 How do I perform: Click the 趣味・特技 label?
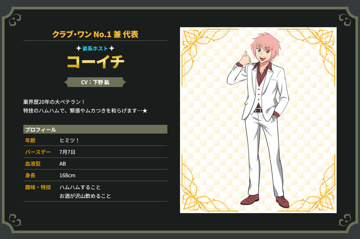38,187
